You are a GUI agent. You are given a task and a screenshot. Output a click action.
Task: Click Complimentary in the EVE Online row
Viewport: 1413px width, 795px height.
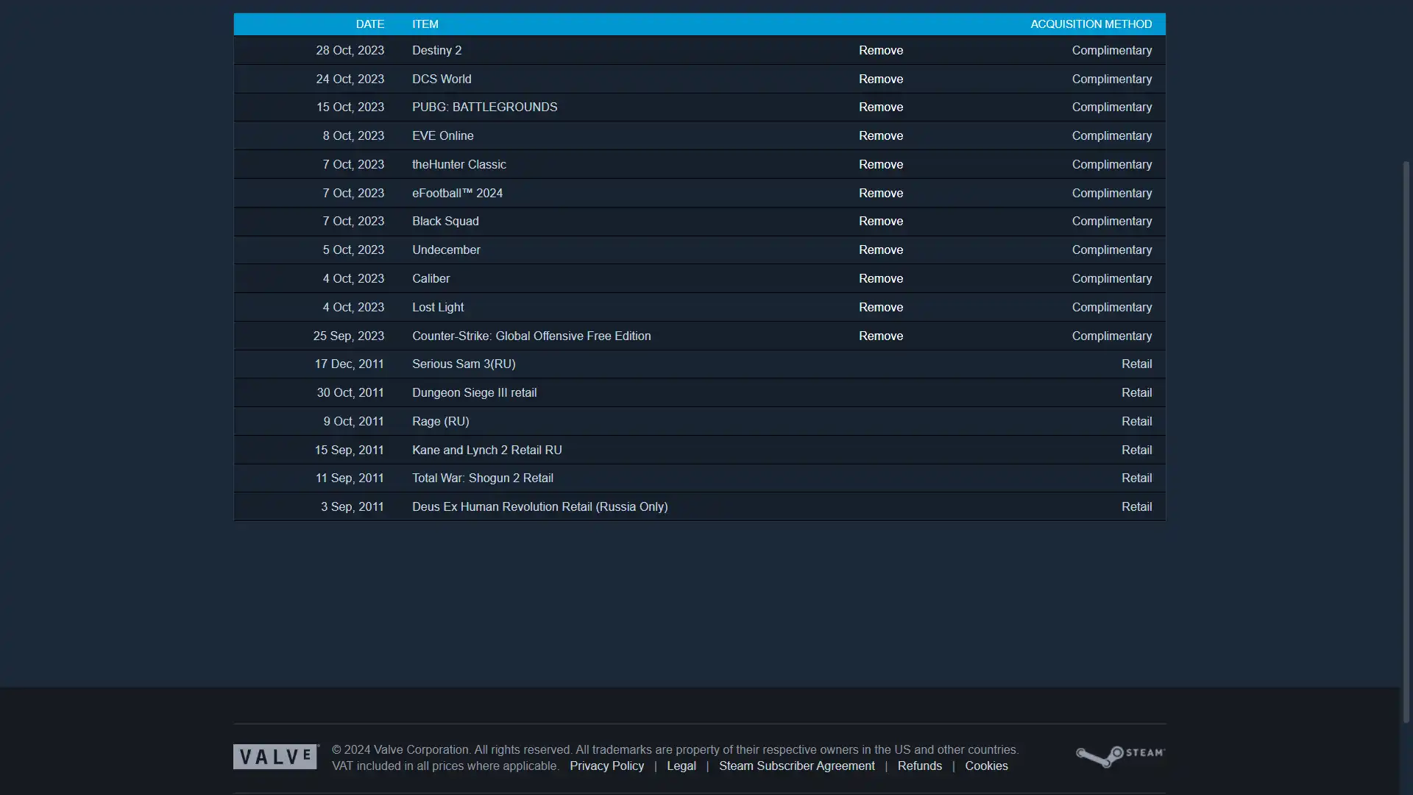(1112, 135)
